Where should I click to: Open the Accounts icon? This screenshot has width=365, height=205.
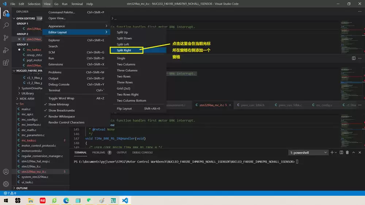(x=6, y=172)
